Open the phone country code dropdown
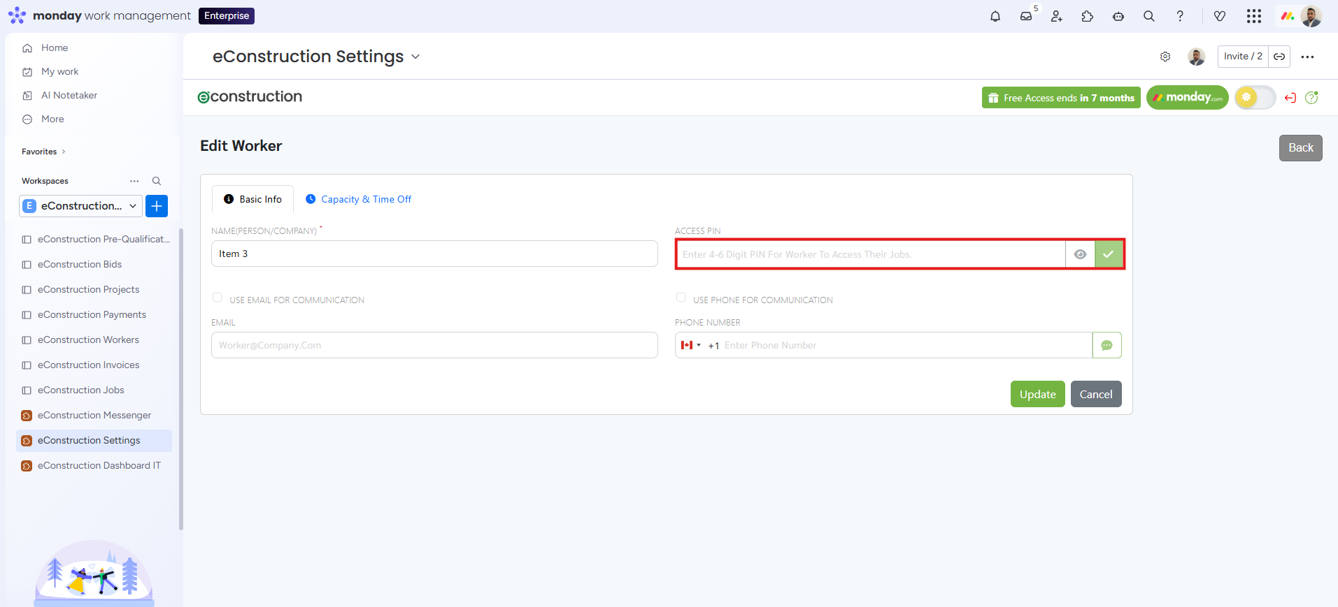 [691, 345]
